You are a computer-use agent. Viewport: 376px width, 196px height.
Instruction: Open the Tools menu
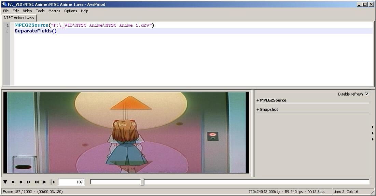tap(40, 11)
